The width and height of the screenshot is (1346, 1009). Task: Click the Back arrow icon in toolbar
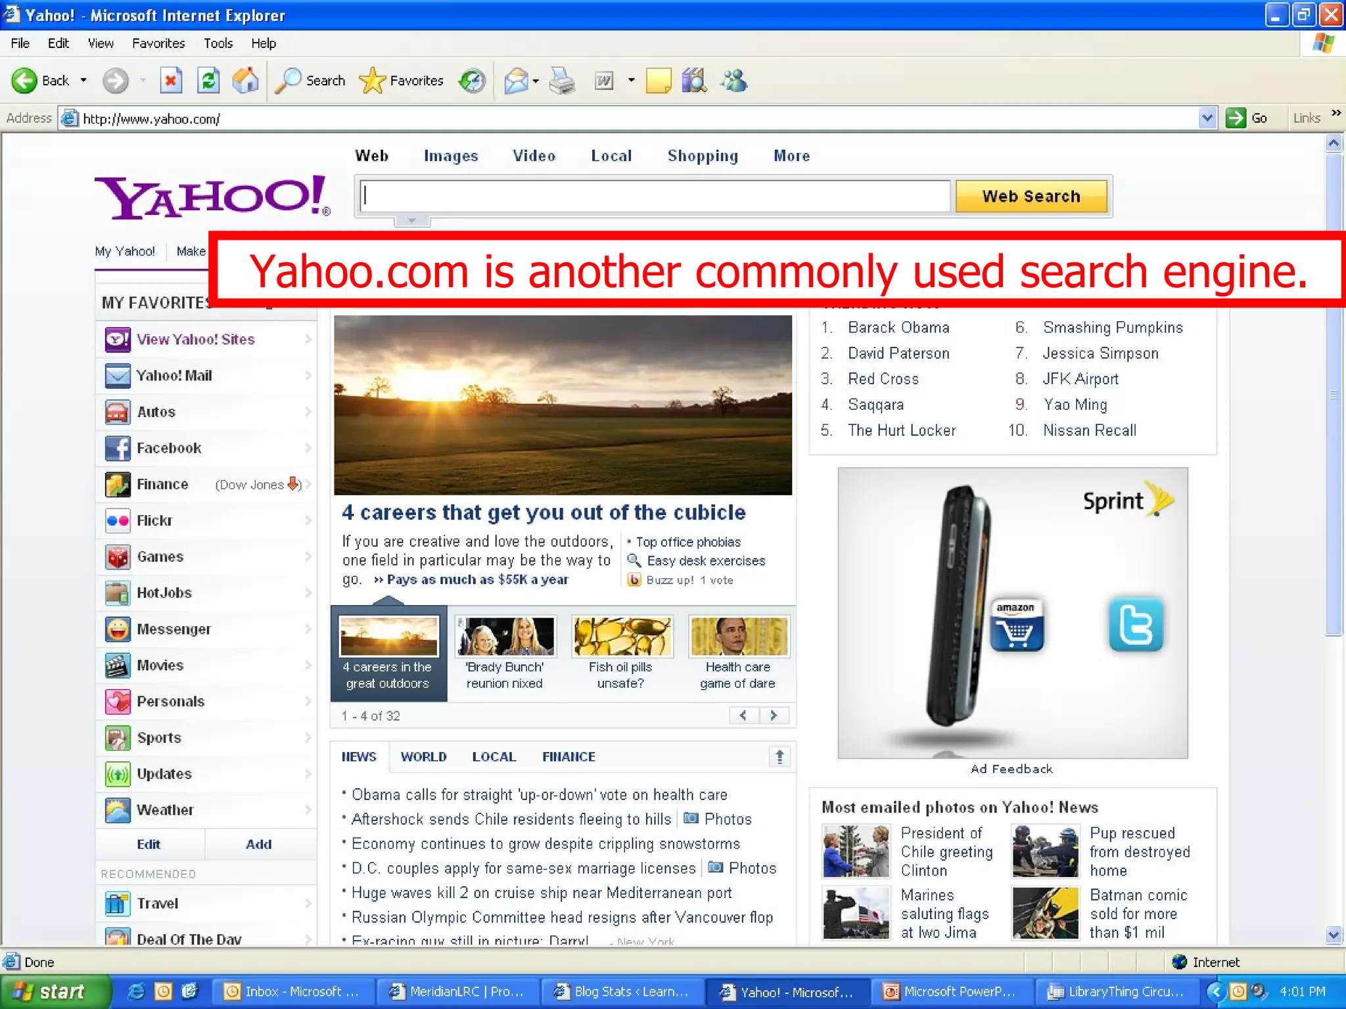(24, 81)
